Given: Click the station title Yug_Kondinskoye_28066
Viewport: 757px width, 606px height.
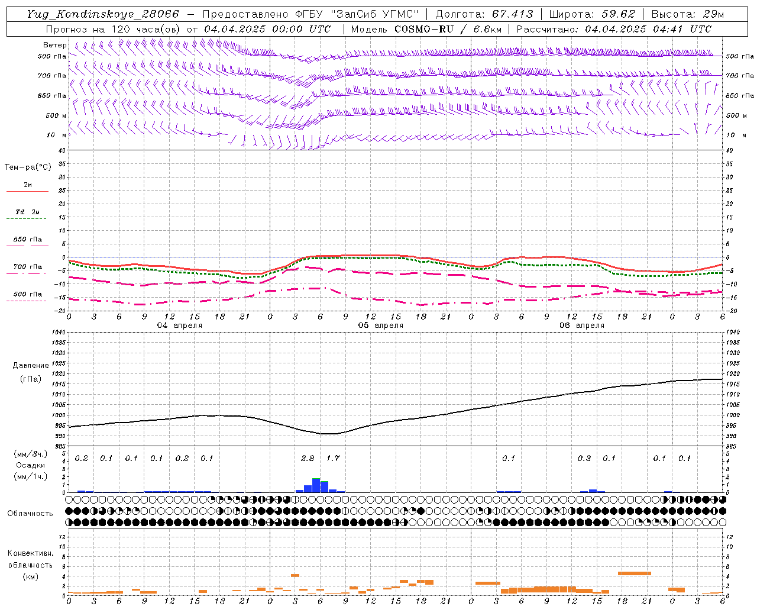Looking at the screenshot, I should (102, 14).
